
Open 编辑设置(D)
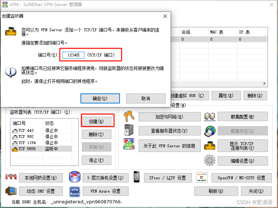(x=242, y=161)
